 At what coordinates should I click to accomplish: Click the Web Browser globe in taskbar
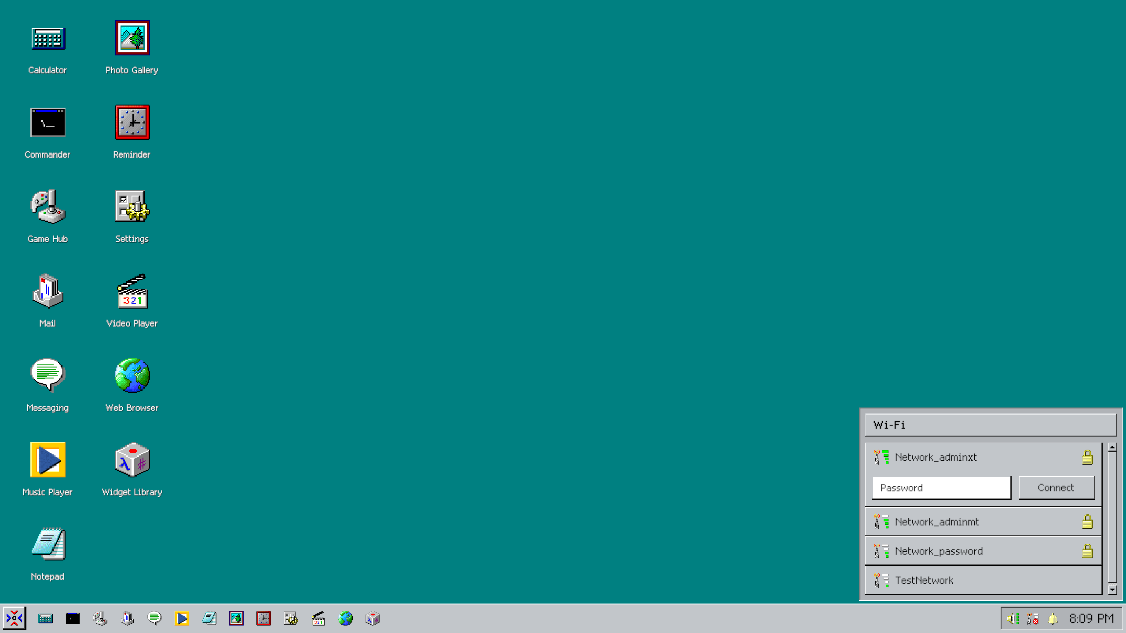tap(345, 618)
